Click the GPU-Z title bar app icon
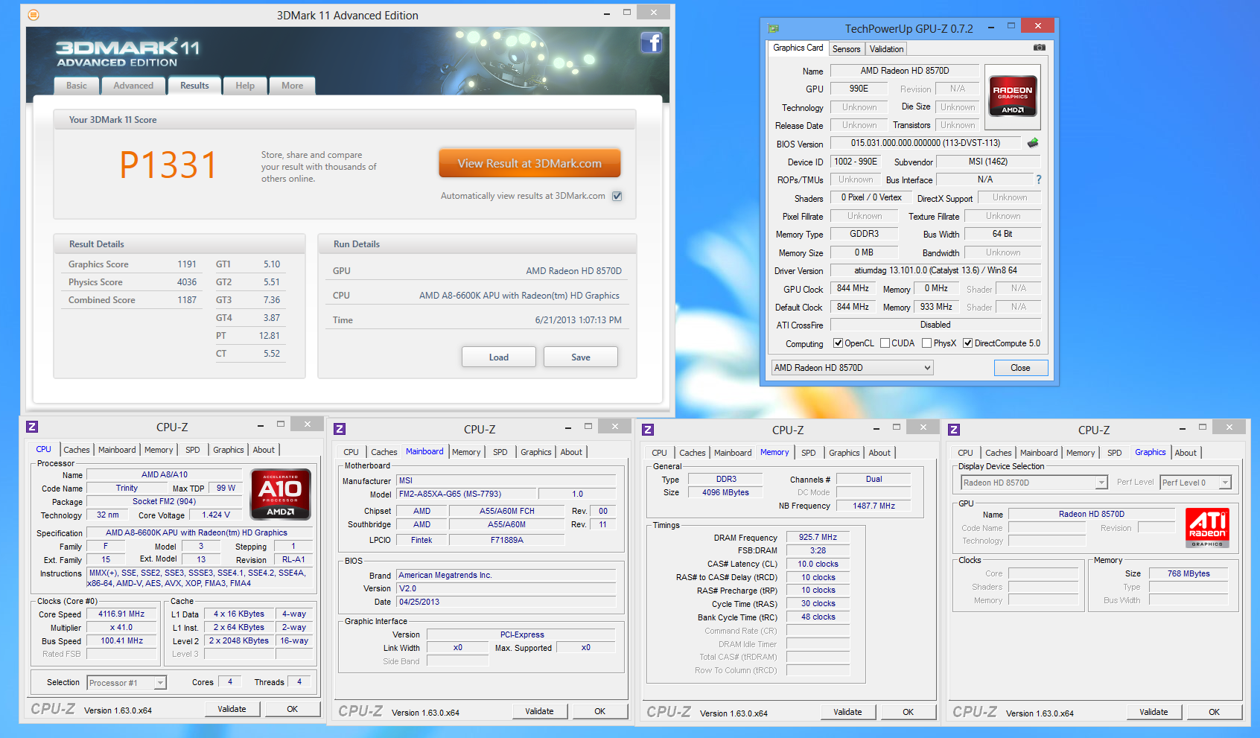The height and width of the screenshot is (738, 1260). [774, 28]
